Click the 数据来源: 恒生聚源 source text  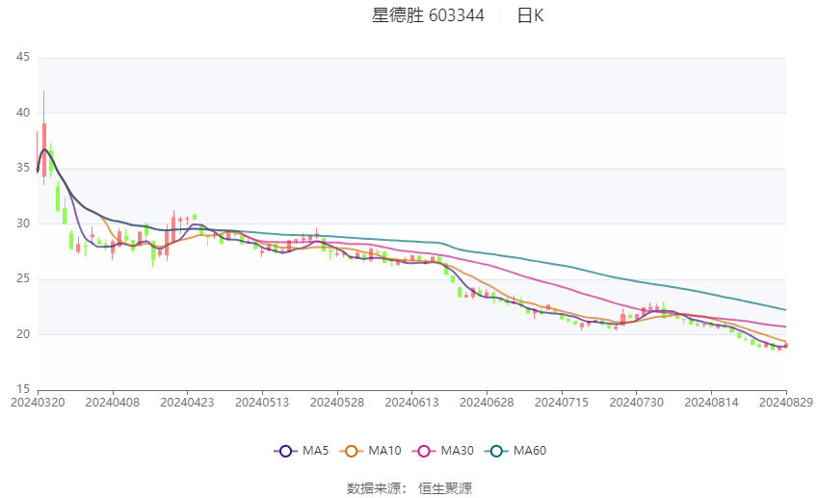pos(409,488)
